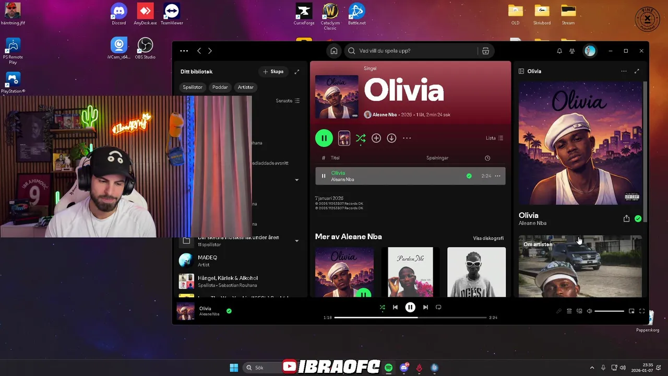The image size is (668, 376).
Task: Open the Senaste sort dropdown
Action: pos(288,101)
